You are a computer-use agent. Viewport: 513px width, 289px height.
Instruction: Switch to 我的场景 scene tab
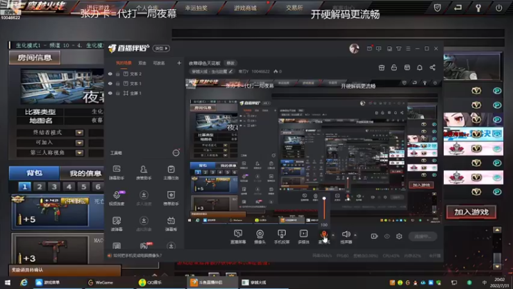click(x=124, y=63)
